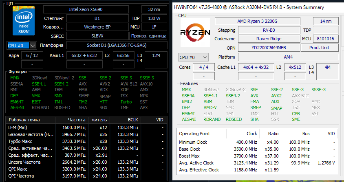Click the SSE4A feature in HWiNFO64 window
The height and width of the screenshot is (182, 344).
[188, 96]
